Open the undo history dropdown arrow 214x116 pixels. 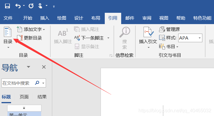[x=24, y=6]
